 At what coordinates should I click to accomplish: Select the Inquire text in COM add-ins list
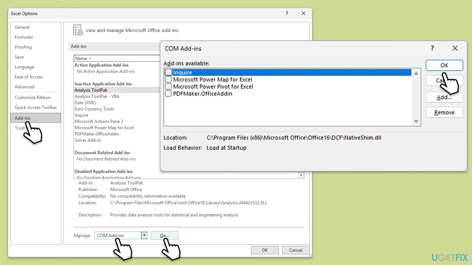[x=182, y=73]
